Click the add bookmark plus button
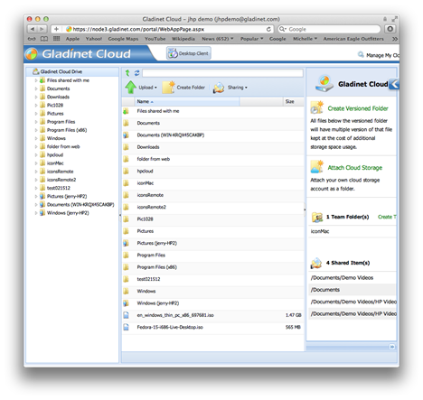This screenshot has height=400, width=423. coord(56,29)
